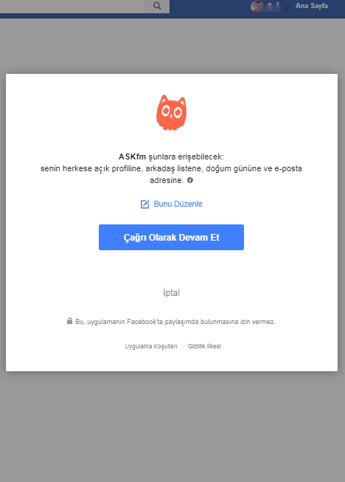Click the word 'adresine.' in permission text
Screen dimensions: 345x482
(x=167, y=180)
